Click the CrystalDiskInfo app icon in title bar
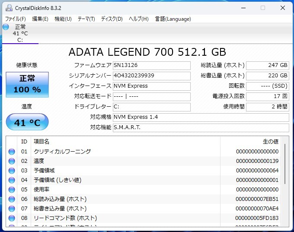 [9, 8]
